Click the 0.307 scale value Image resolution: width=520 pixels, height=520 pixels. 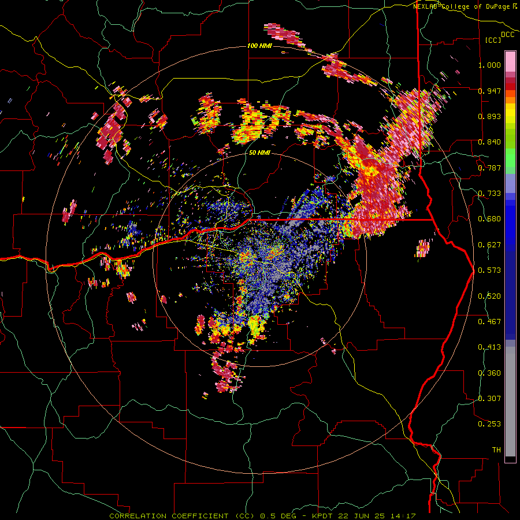pyautogui.click(x=489, y=398)
